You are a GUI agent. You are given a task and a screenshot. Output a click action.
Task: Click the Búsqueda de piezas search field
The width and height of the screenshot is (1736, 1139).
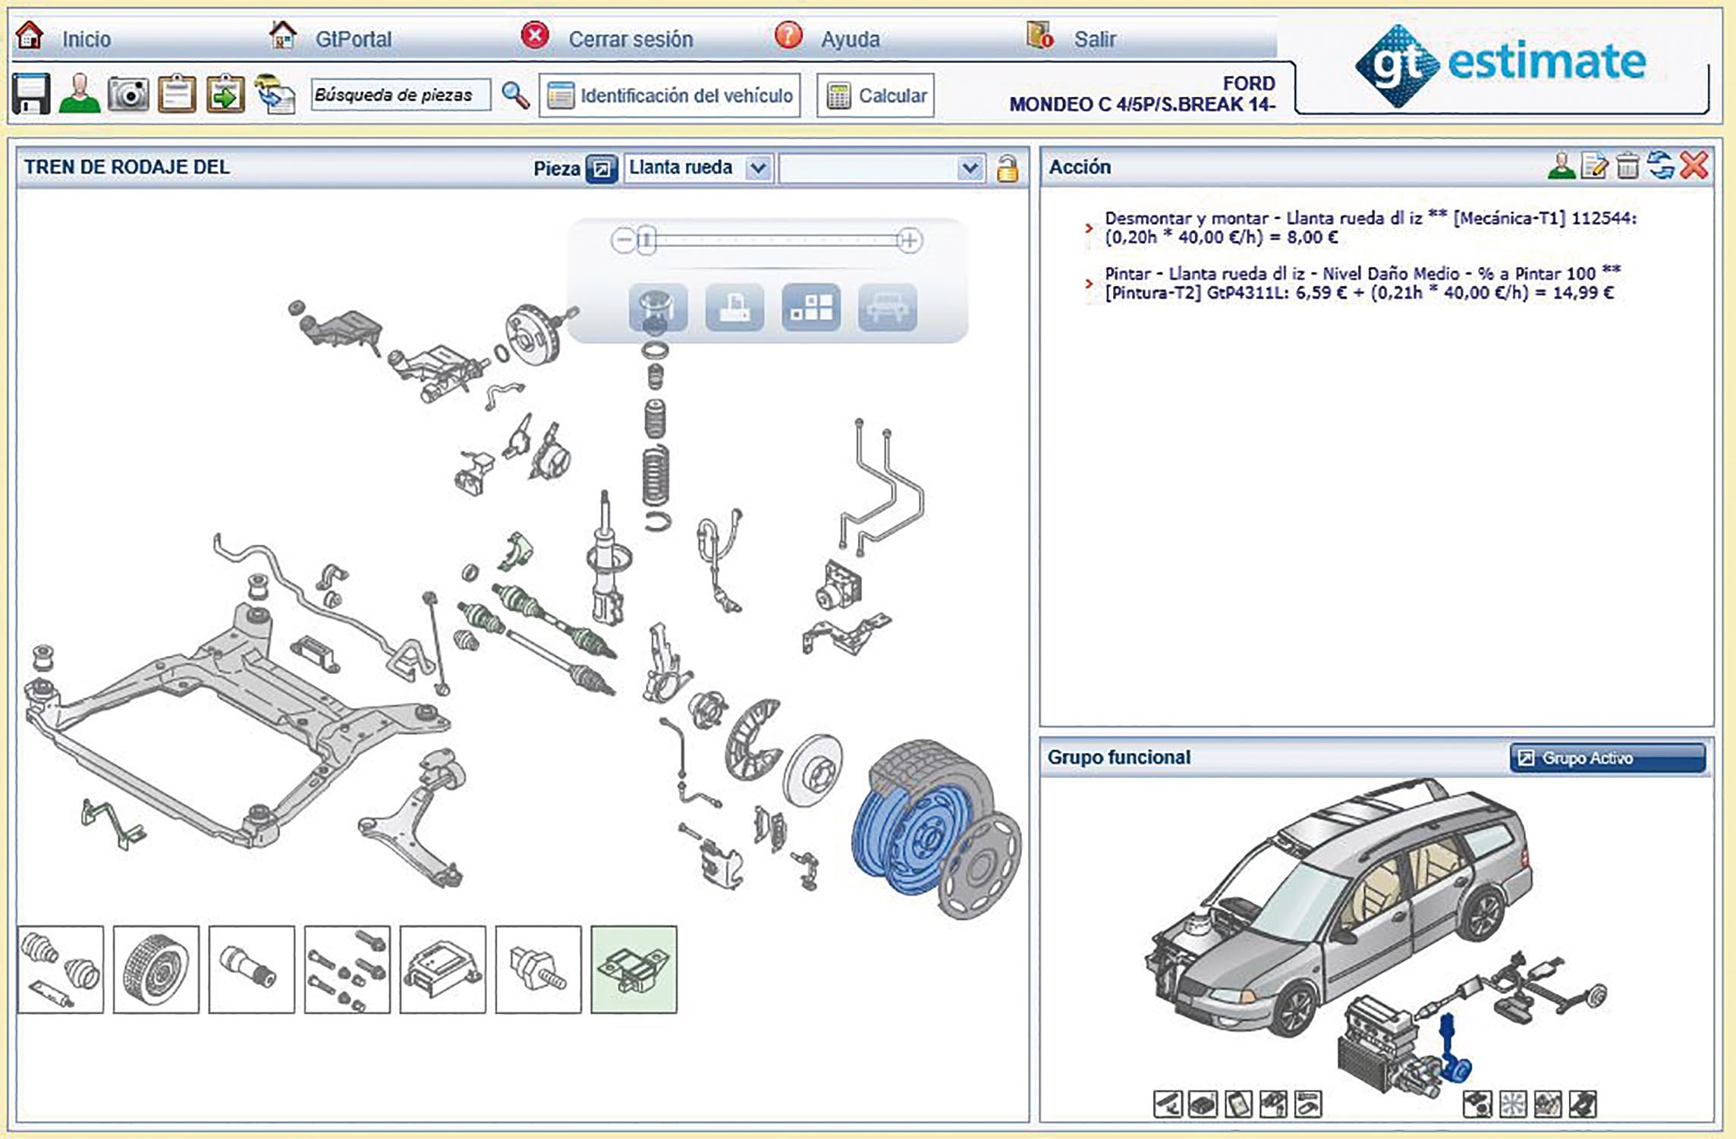(401, 95)
